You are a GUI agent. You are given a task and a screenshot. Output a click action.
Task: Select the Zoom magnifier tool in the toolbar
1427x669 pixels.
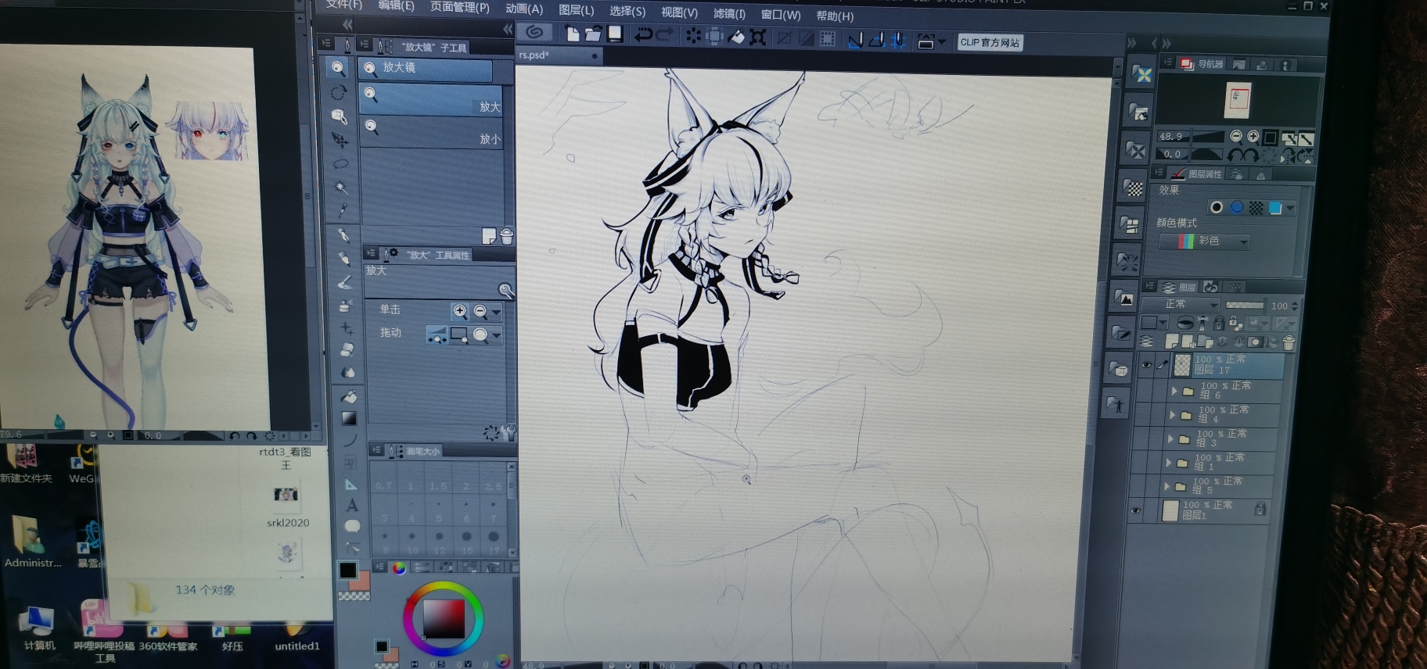[337, 68]
